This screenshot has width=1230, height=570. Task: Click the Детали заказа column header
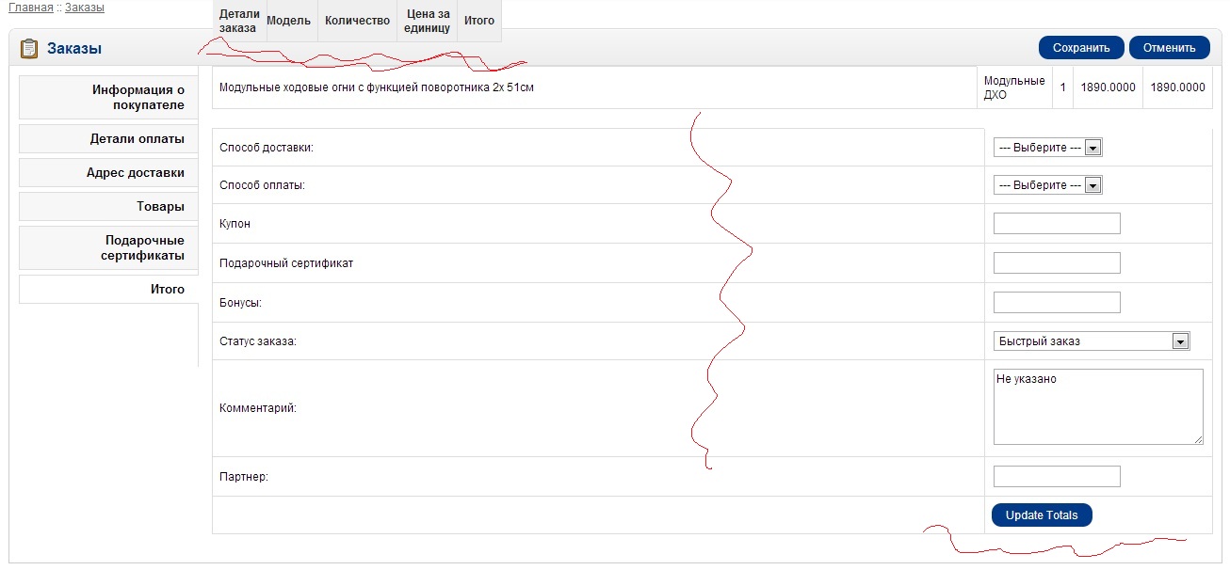(x=239, y=21)
